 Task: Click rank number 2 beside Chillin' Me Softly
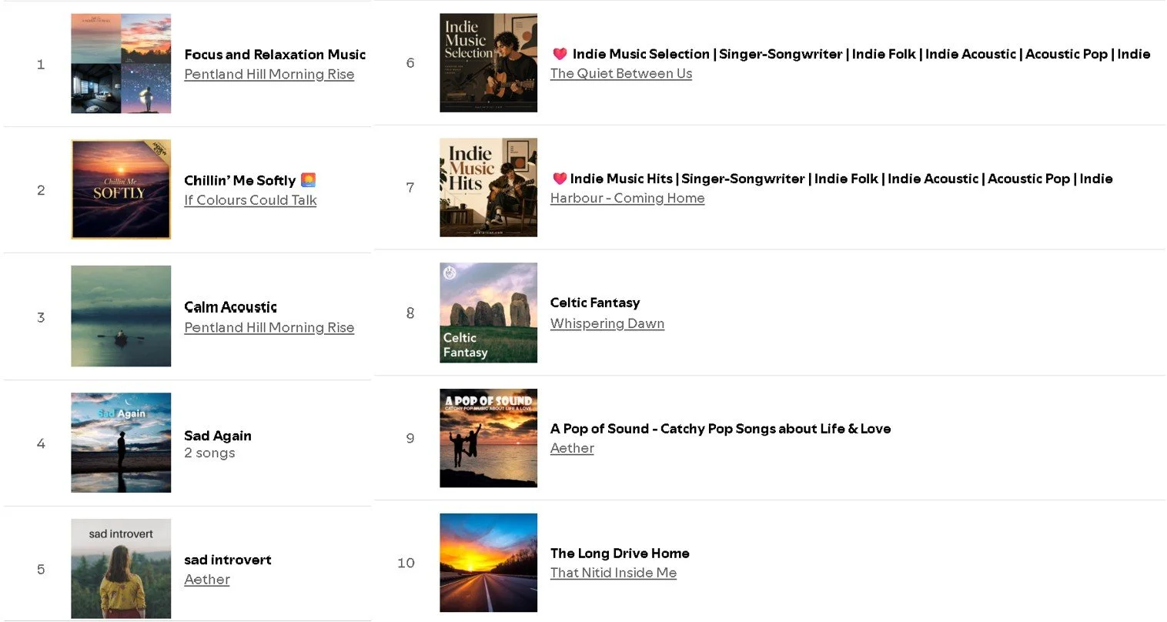click(41, 190)
